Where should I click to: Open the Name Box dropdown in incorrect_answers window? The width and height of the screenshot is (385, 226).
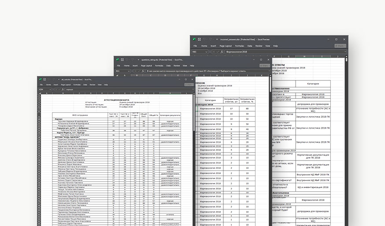point(206,51)
